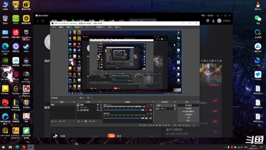266x150 pixels.
Task: Toggle lock on the window capture source
Action: pos(101,107)
